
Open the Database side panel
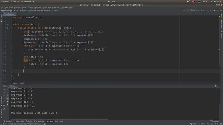[x=222, y=24]
